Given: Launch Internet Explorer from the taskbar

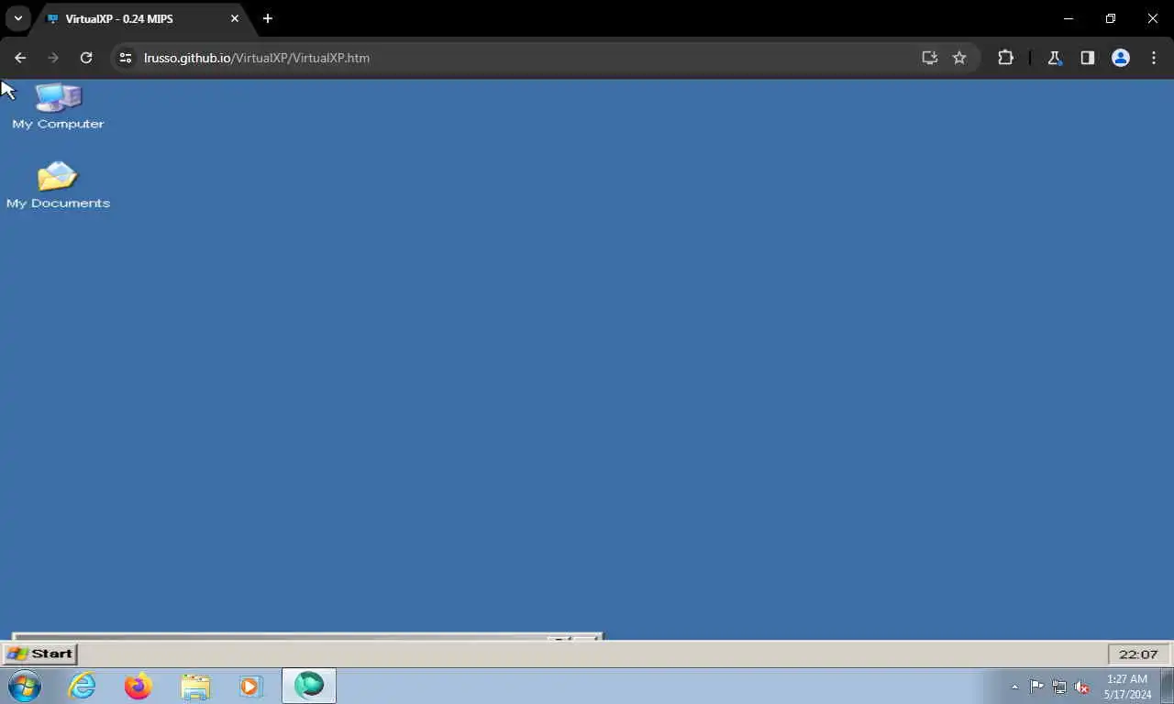Looking at the screenshot, I should point(83,686).
